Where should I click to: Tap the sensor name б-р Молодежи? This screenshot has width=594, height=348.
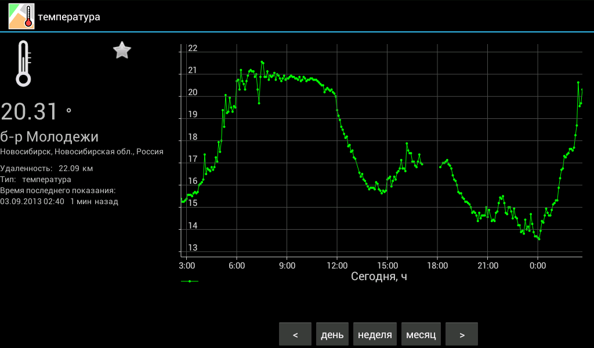coord(49,137)
